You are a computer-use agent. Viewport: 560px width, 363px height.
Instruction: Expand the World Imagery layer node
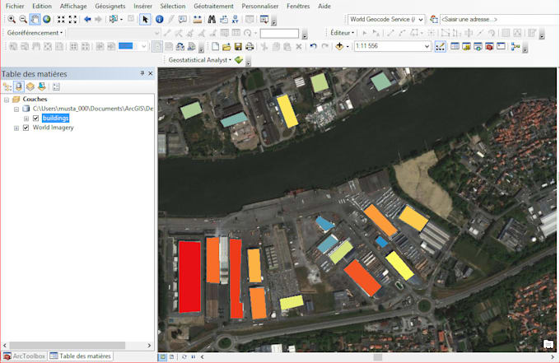[x=16, y=128]
